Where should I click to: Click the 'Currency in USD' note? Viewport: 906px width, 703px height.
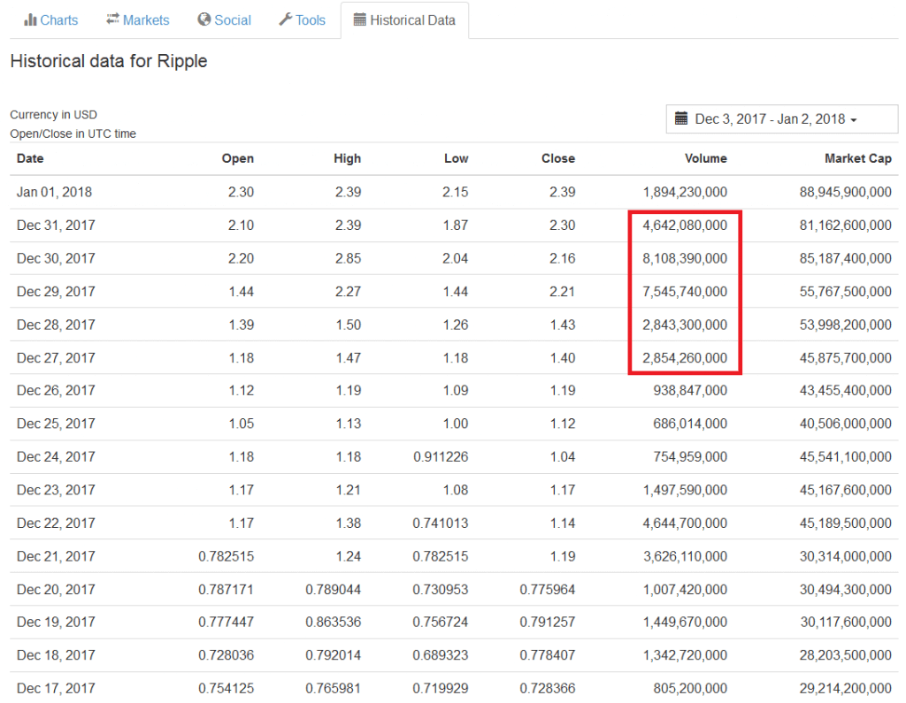coord(53,114)
